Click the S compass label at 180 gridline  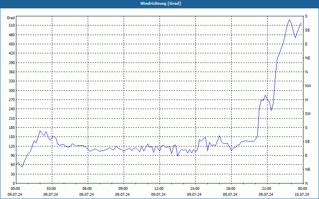(306, 128)
